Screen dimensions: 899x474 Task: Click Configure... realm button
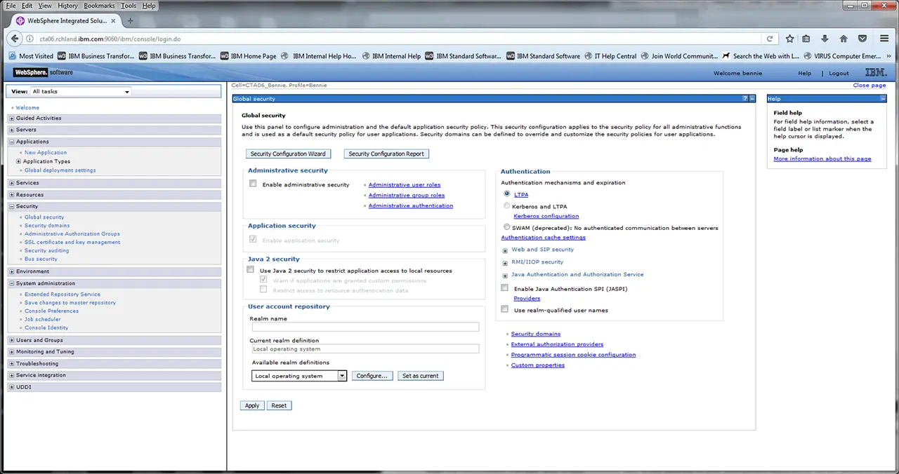pyautogui.click(x=372, y=376)
